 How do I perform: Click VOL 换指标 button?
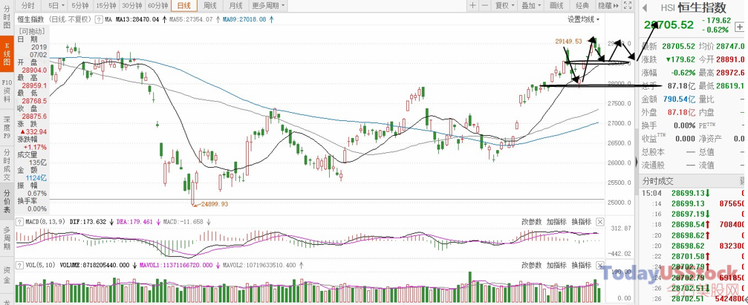coord(581,264)
